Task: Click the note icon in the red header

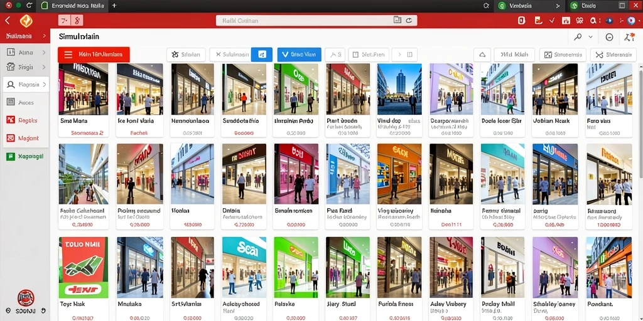Action: (538, 20)
